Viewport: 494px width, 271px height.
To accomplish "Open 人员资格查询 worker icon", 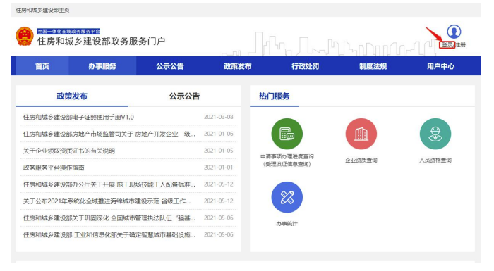I will pyautogui.click(x=435, y=134).
